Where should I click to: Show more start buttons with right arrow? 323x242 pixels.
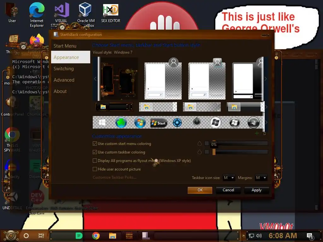point(266,123)
